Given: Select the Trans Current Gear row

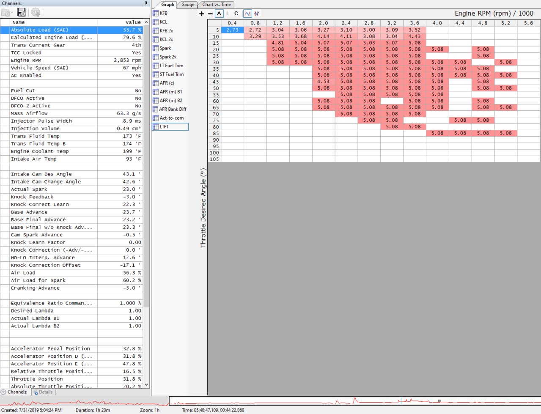Looking at the screenshot, I should click(71, 45).
